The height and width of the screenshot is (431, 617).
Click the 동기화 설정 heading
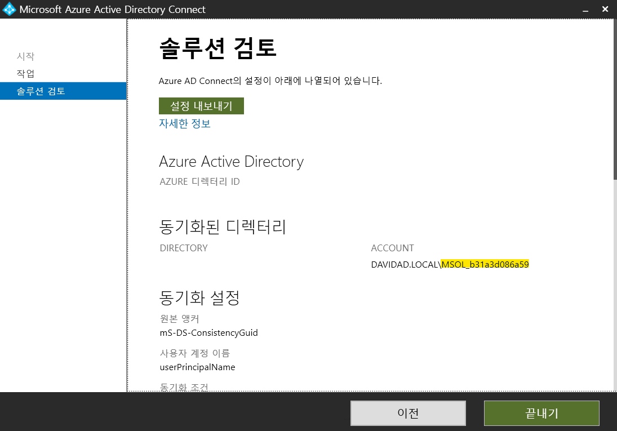(199, 297)
